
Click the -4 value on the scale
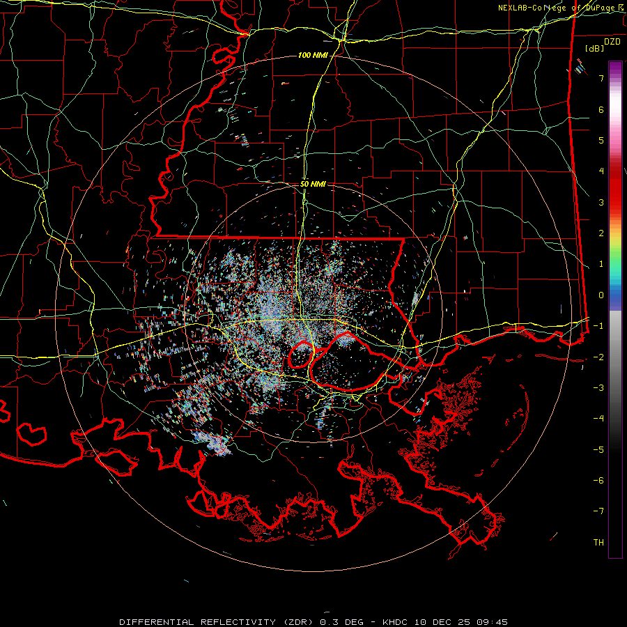point(598,419)
